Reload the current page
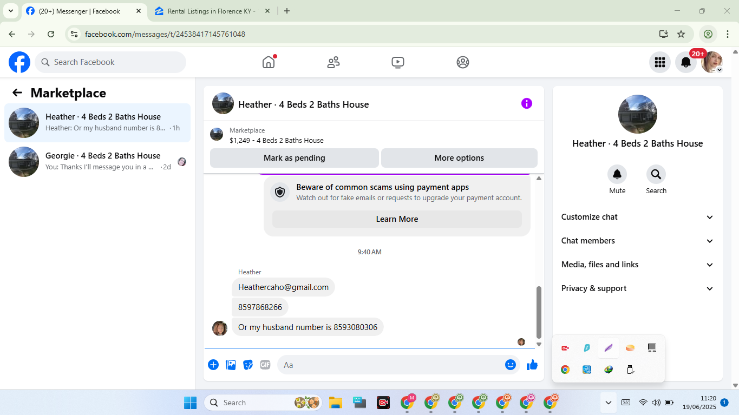This screenshot has width=739, height=415. pyautogui.click(x=51, y=34)
